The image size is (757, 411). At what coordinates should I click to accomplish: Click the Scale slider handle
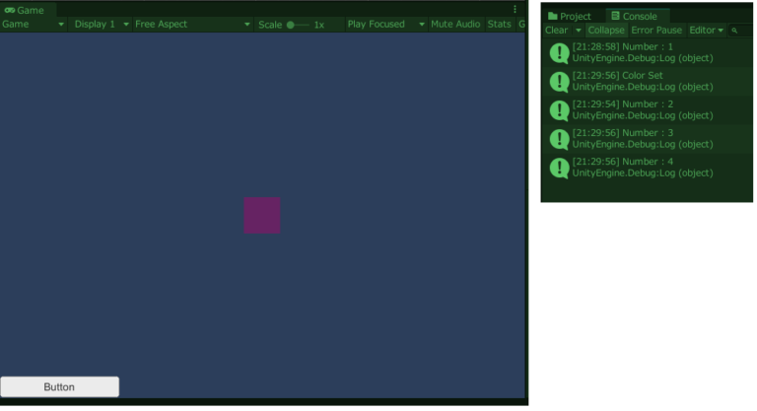(x=291, y=25)
